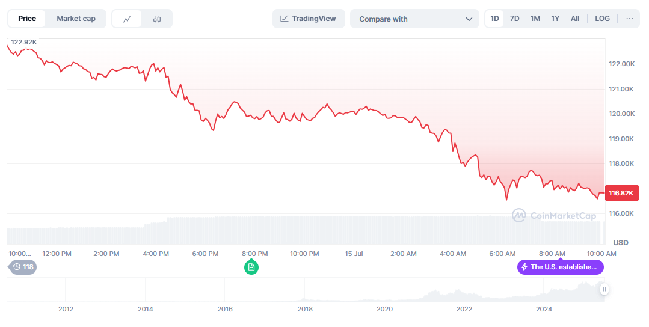Click the 121.00K price axis label
Image resolution: width=649 pixels, height=327 pixels.
pos(621,89)
